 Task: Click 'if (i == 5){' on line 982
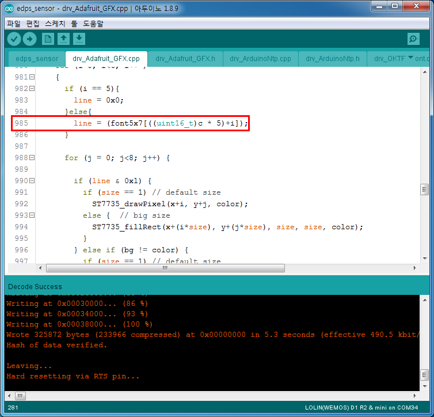pyautogui.click(x=92, y=89)
